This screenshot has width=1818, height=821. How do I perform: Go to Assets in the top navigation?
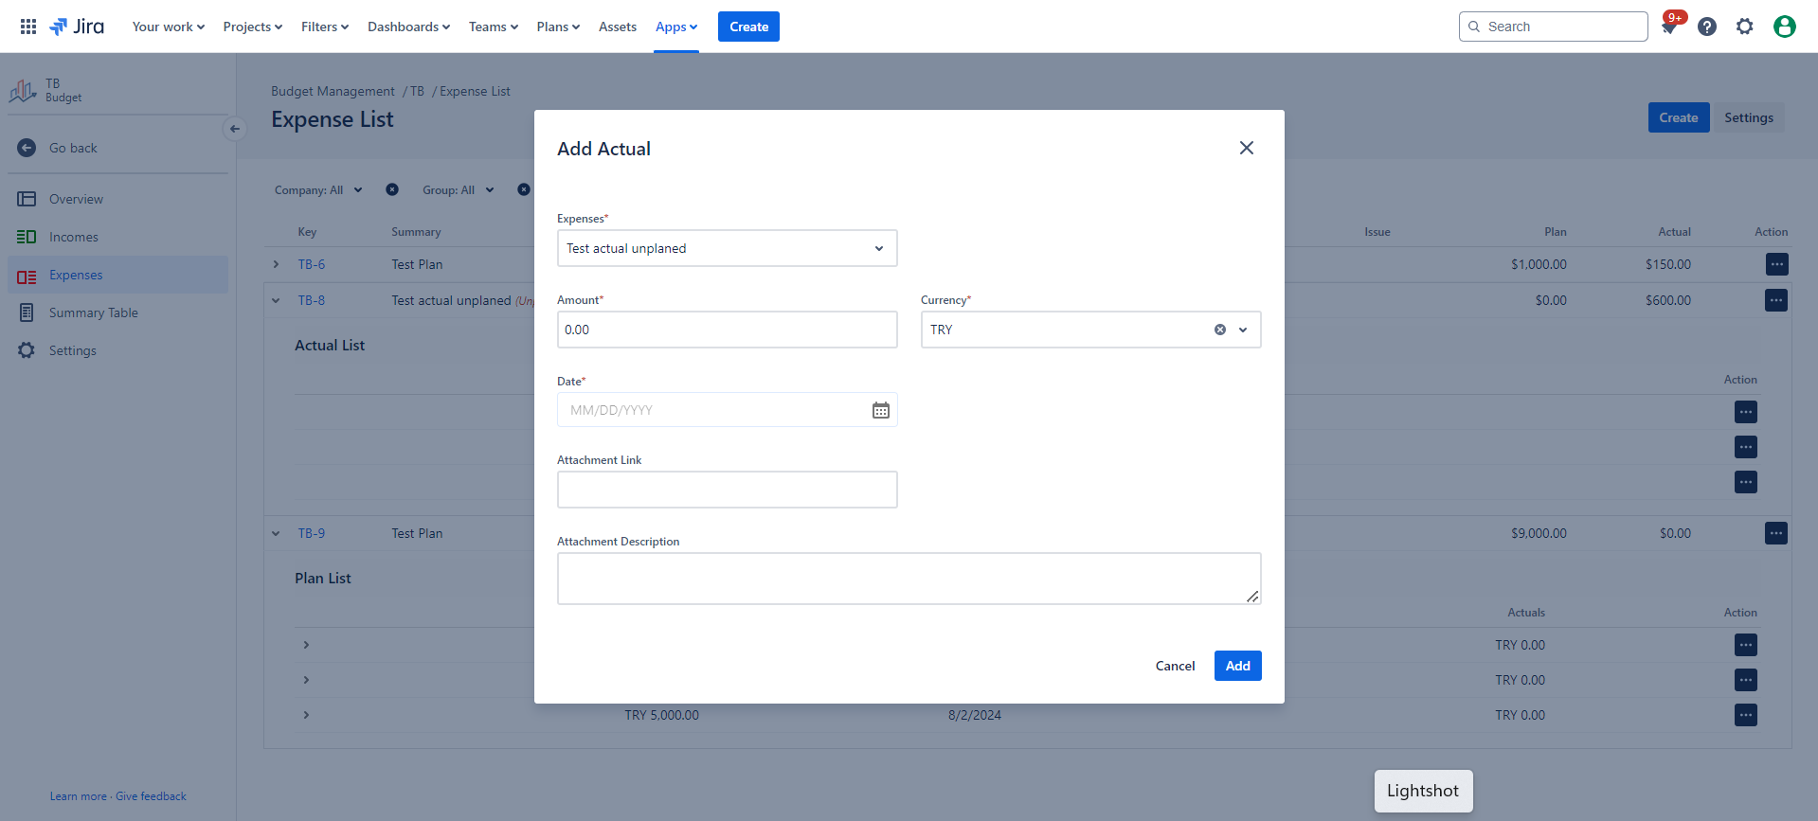point(618,27)
